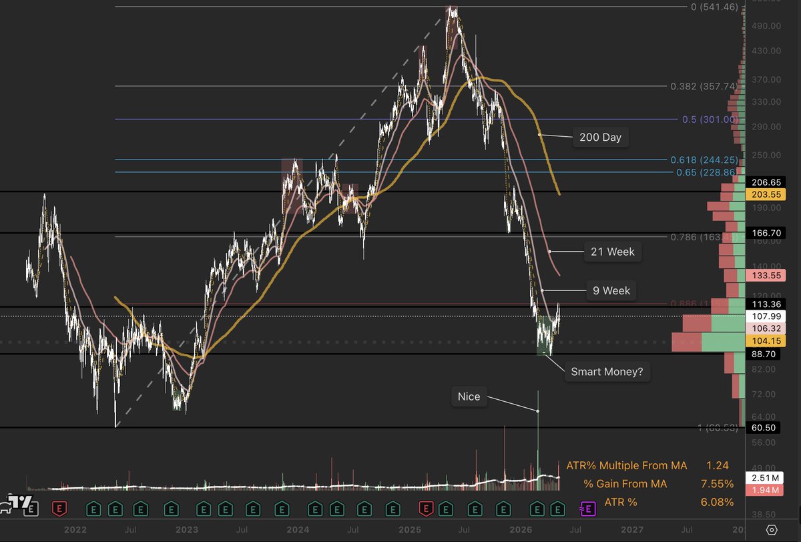
Task: Select Fibonacci level label '0.5 (301.00)'
Action: (x=710, y=119)
